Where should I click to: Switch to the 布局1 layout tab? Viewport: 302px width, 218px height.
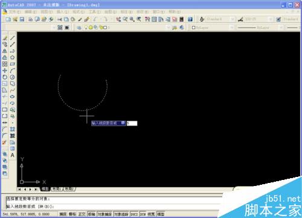click(57, 189)
